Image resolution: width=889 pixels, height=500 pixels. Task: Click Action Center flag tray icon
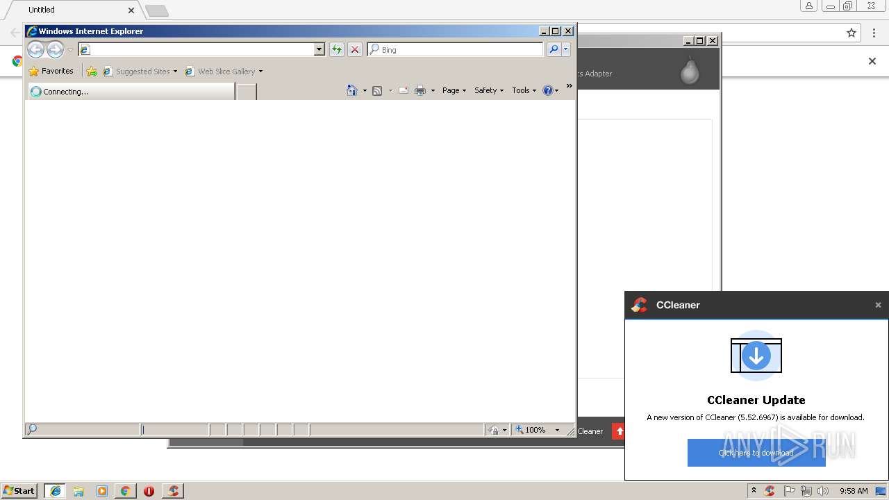click(789, 491)
